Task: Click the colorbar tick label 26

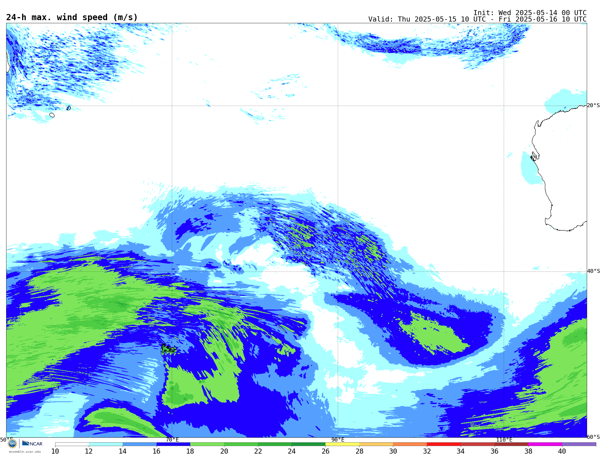Action: pyautogui.click(x=325, y=451)
